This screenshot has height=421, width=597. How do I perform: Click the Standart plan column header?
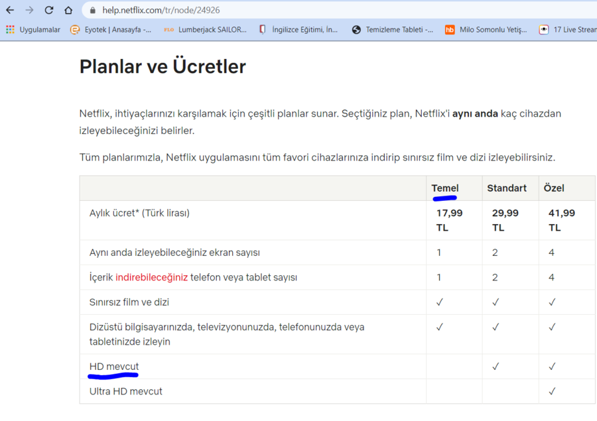506,188
